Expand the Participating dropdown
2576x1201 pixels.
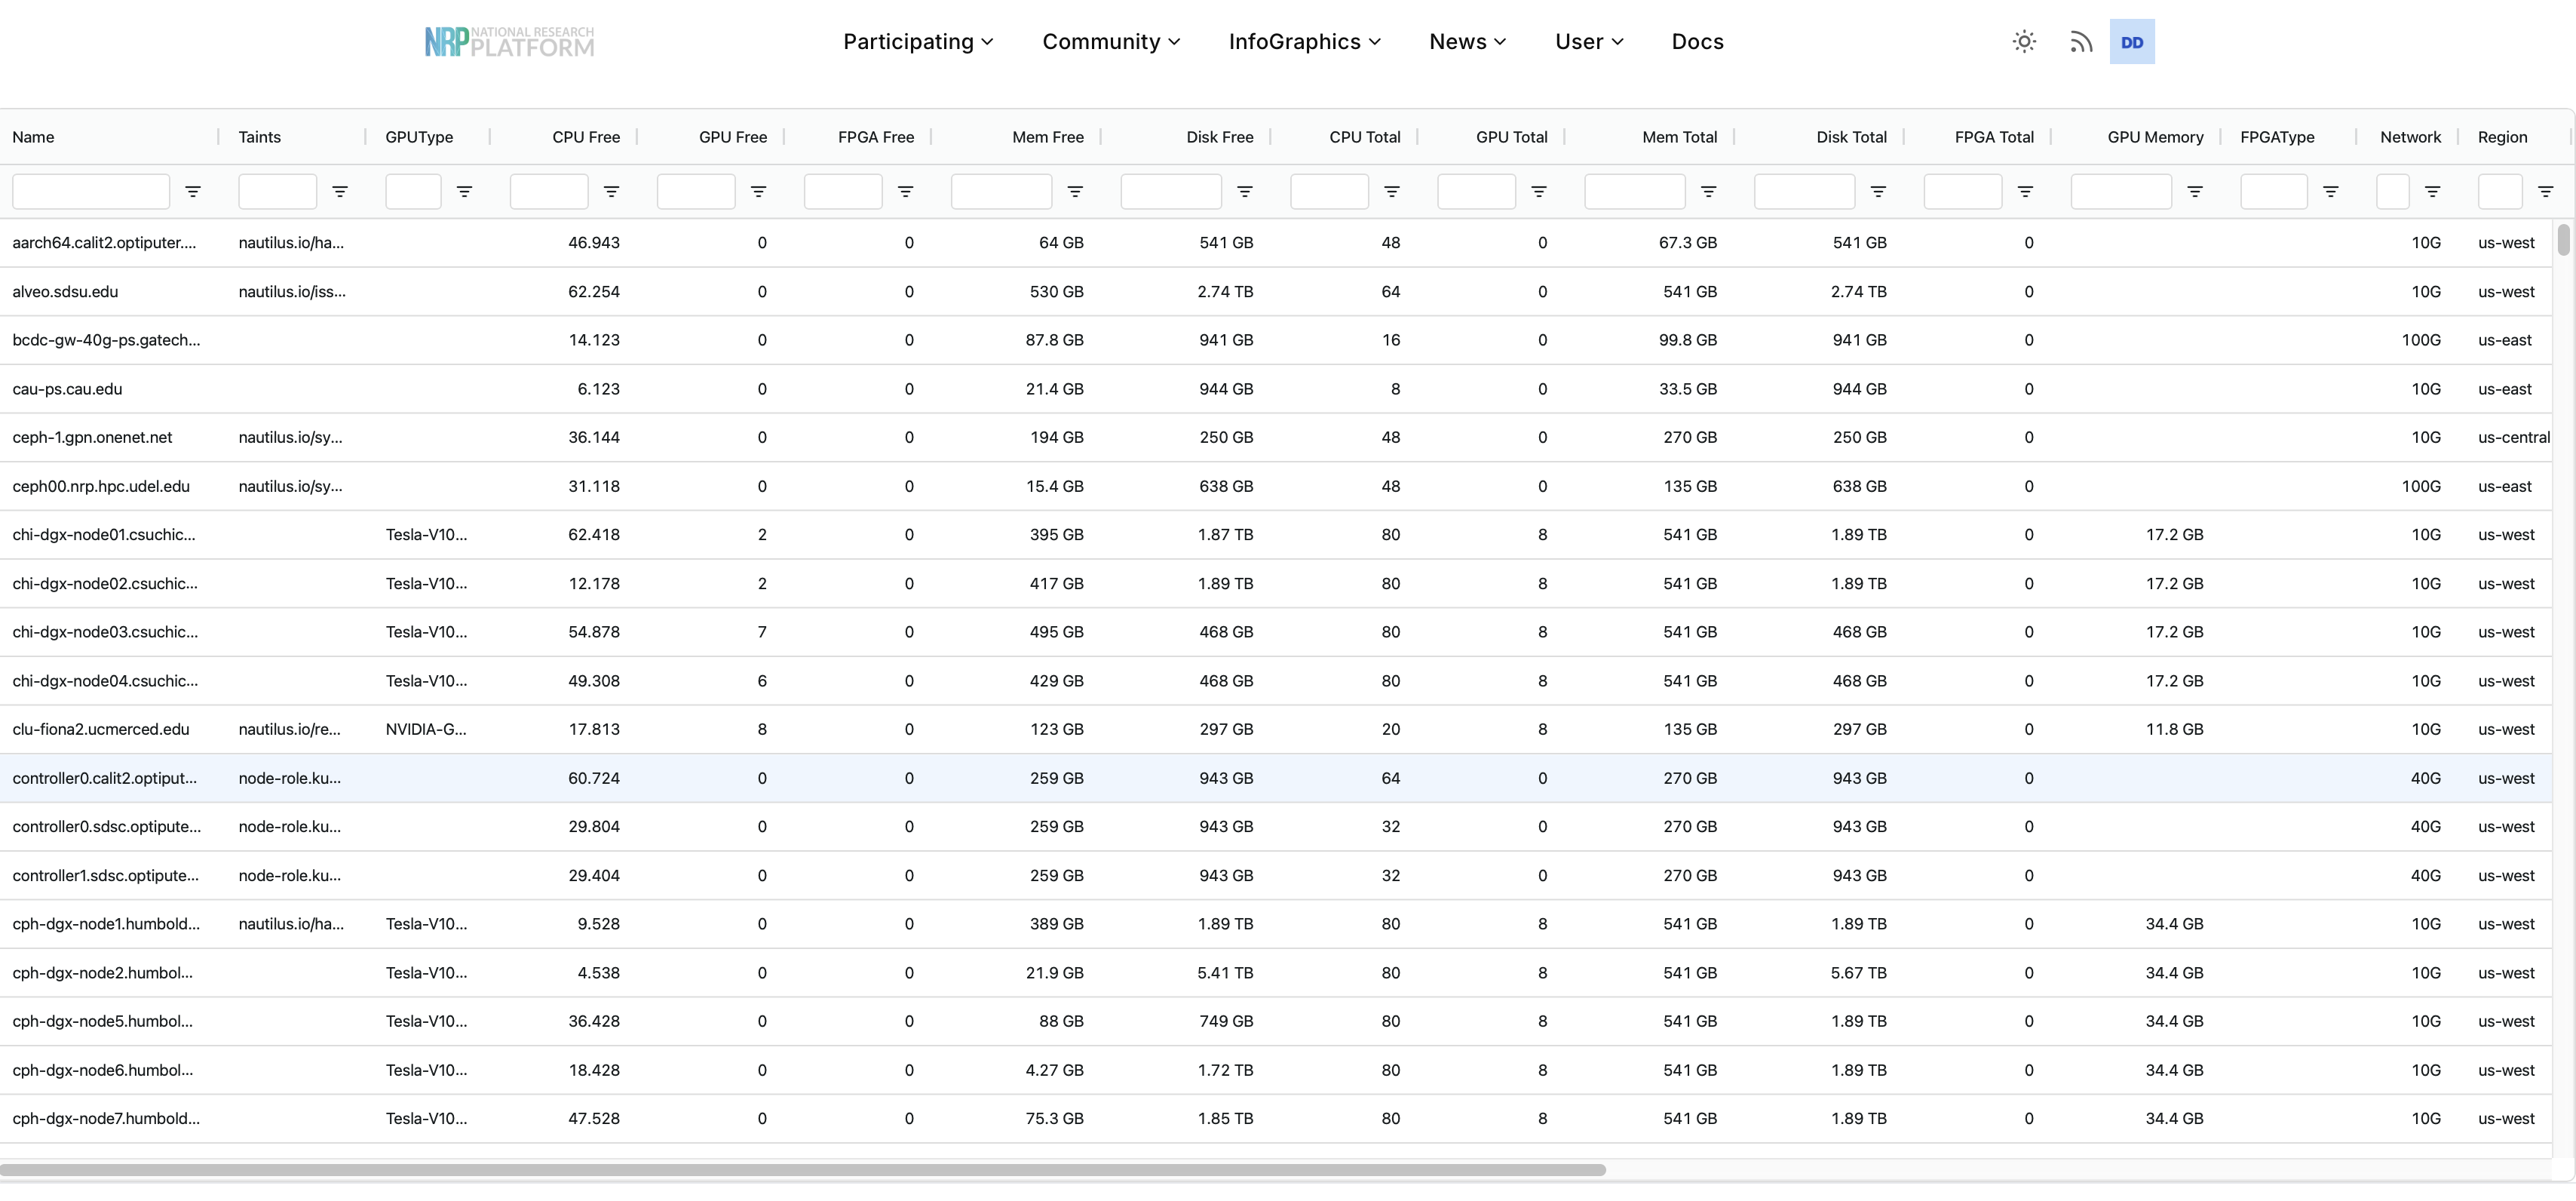(x=917, y=41)
